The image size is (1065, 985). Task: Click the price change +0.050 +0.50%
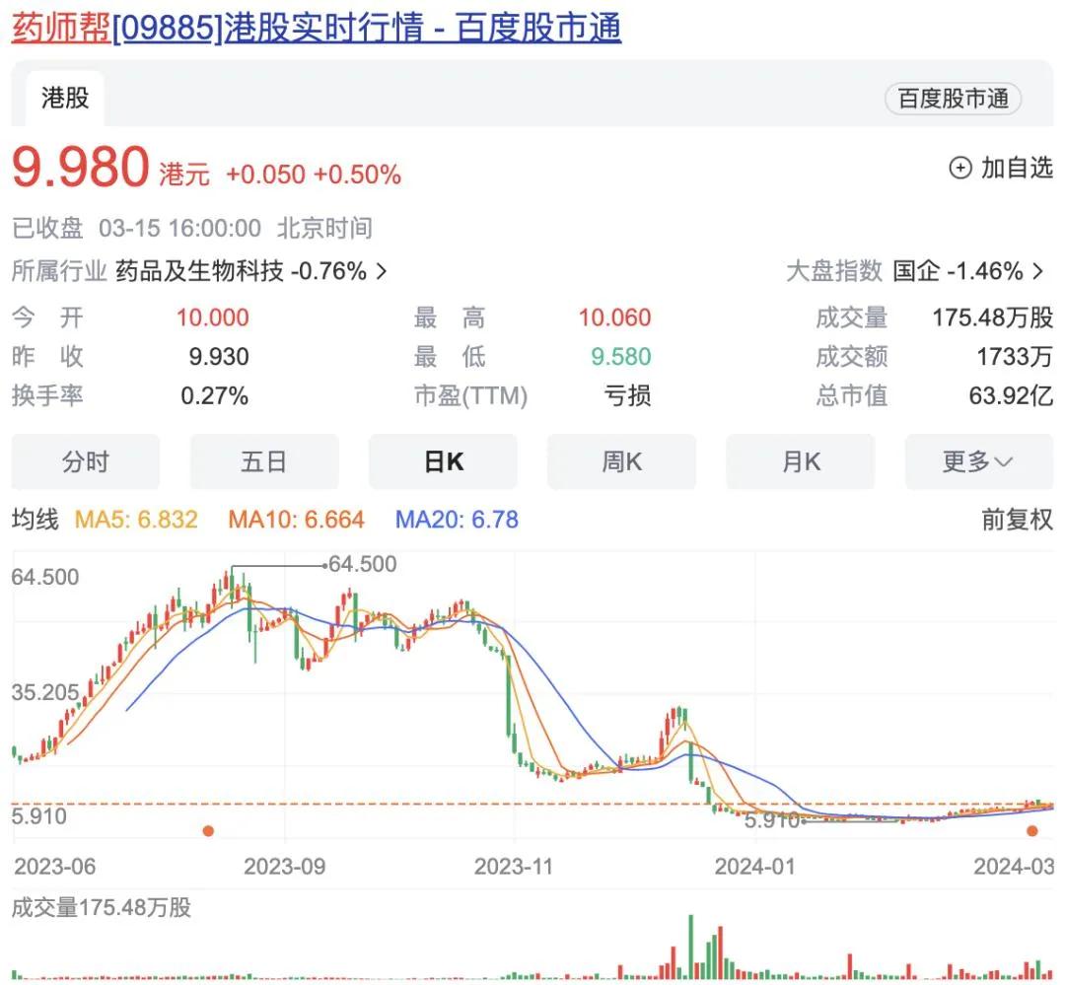tap(314, 175)
